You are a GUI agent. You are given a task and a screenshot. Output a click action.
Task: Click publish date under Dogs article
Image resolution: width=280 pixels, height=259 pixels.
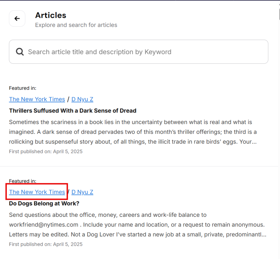pyautogui.click(x=46, y=244)
